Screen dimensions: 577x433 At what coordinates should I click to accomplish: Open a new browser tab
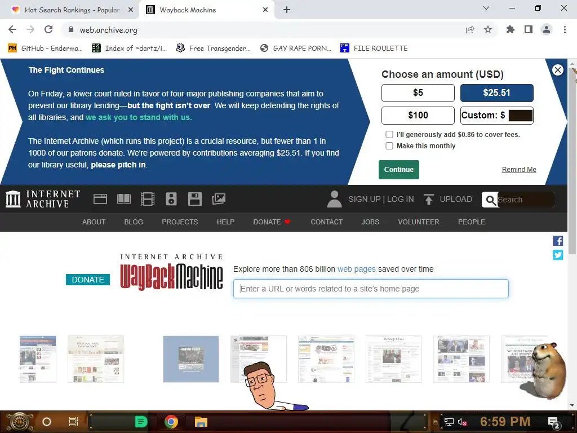[287, 10]
